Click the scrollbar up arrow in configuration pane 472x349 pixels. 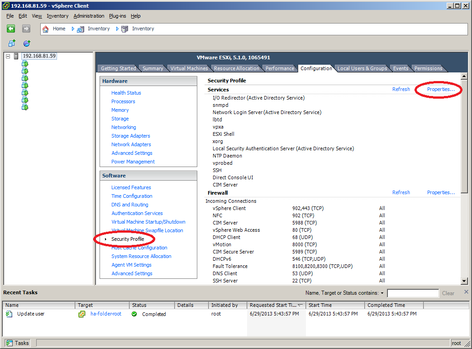pos(464,76)
